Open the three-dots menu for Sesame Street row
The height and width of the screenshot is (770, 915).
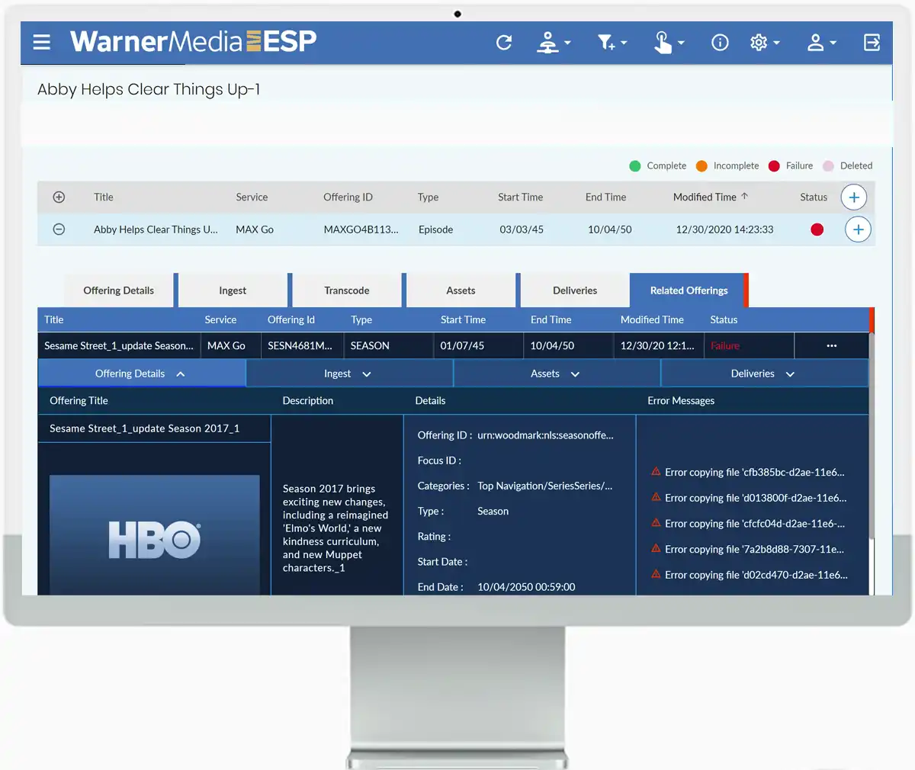(831, 345)
